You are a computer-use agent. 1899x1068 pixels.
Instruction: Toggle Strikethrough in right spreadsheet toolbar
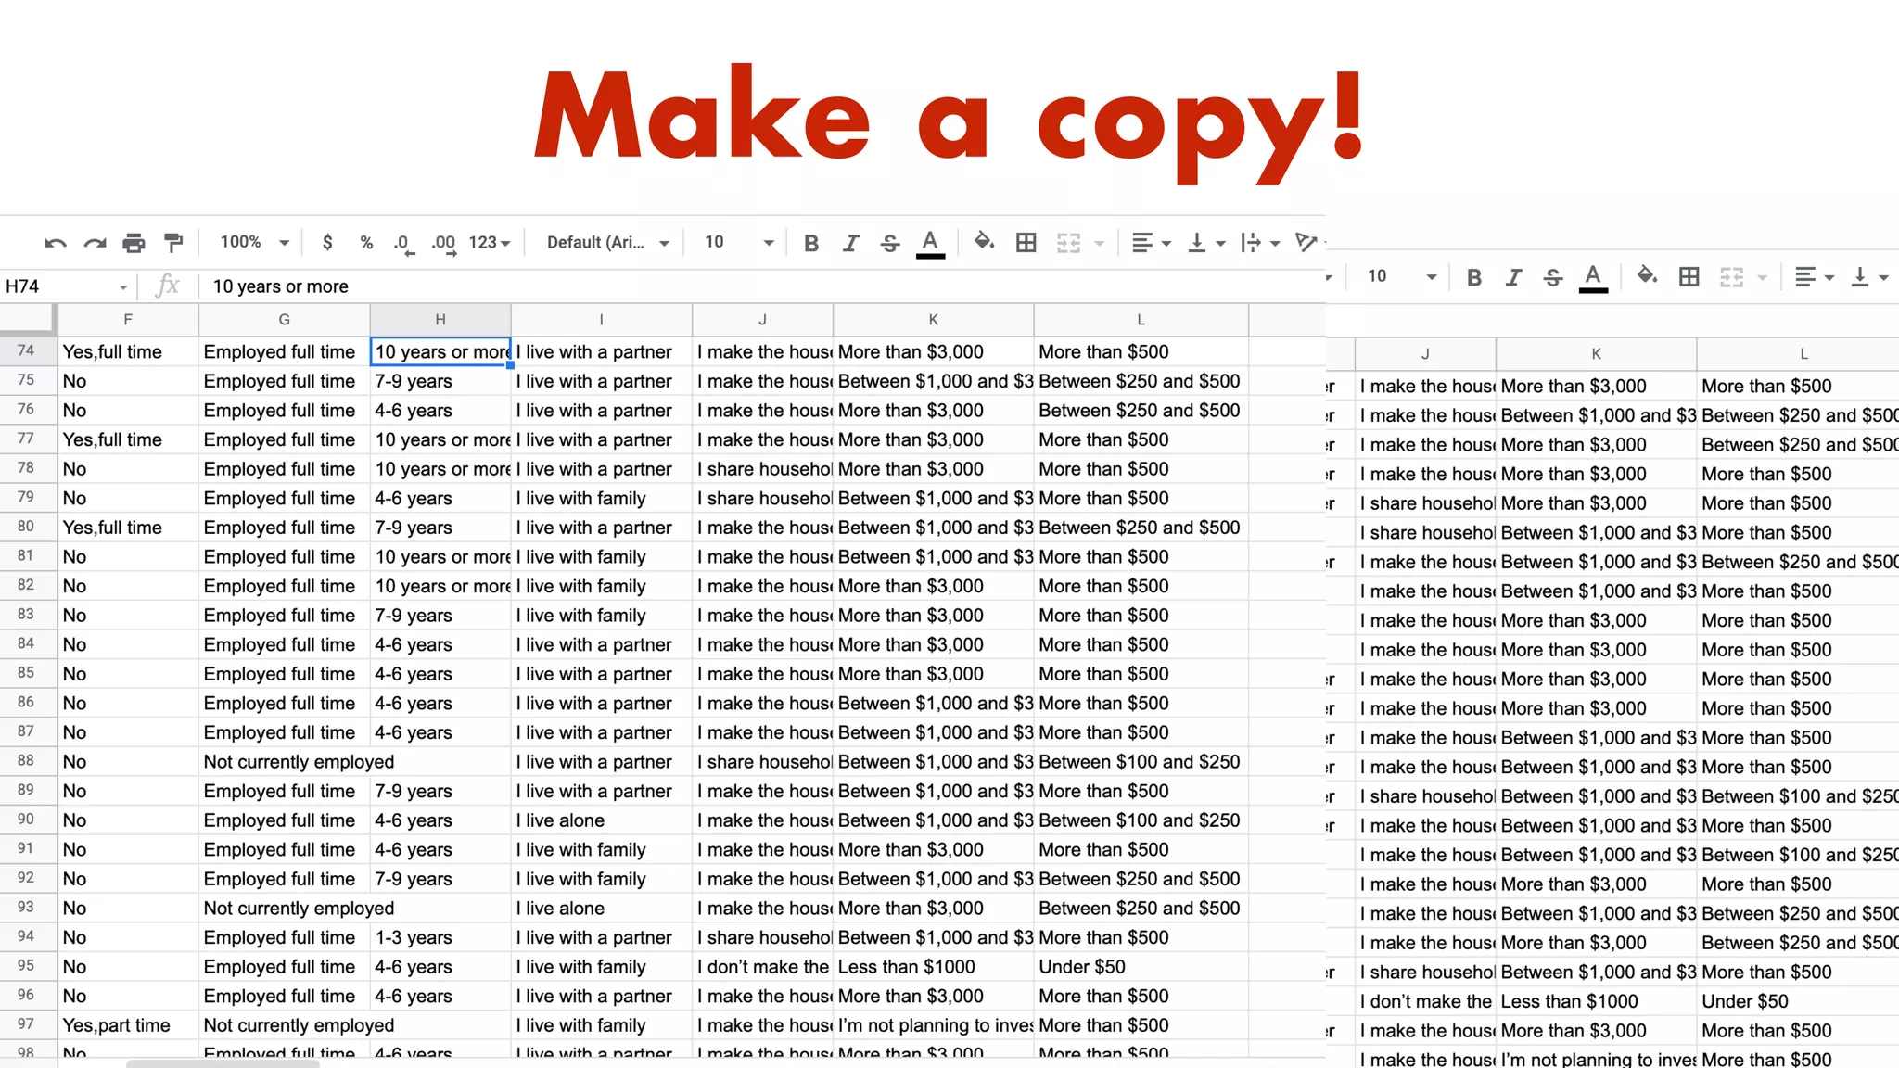pos(1553,277)
